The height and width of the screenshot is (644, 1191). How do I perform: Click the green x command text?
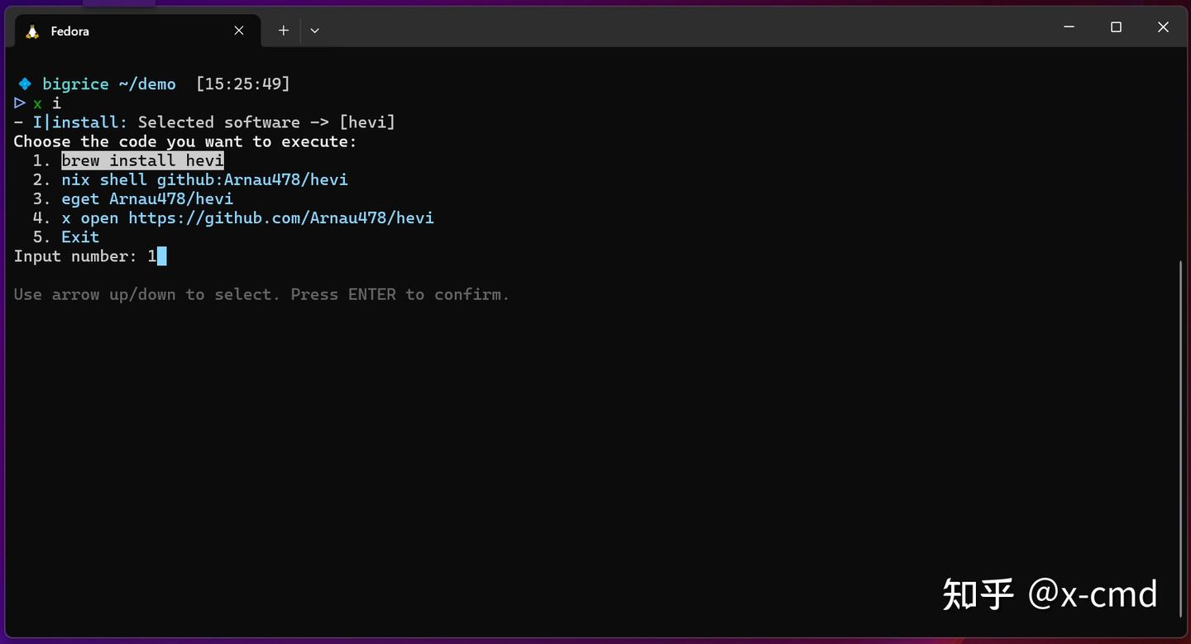point(37,103)
